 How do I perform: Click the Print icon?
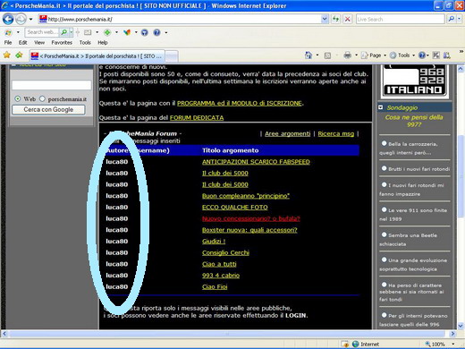pos(347,55)
